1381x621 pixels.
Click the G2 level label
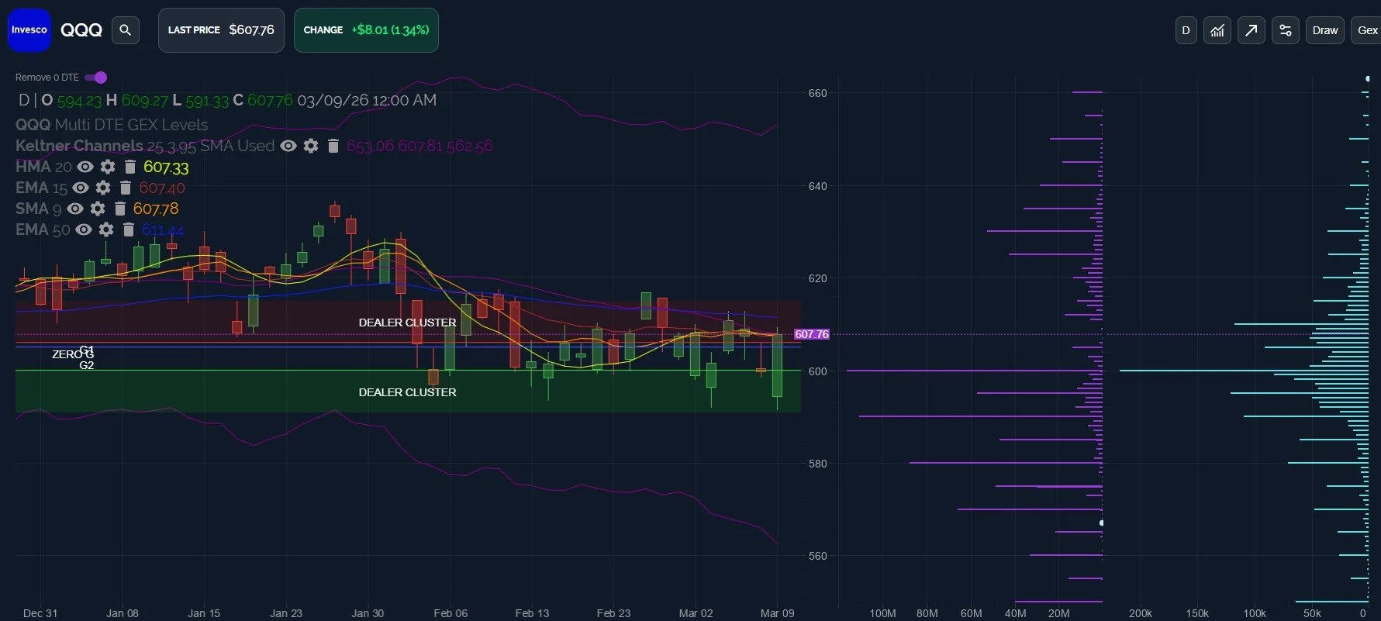[x=87, y=365]
